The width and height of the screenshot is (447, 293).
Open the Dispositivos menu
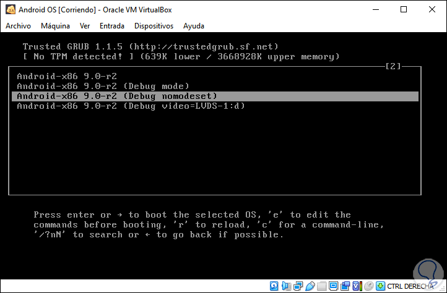point(154,26)
